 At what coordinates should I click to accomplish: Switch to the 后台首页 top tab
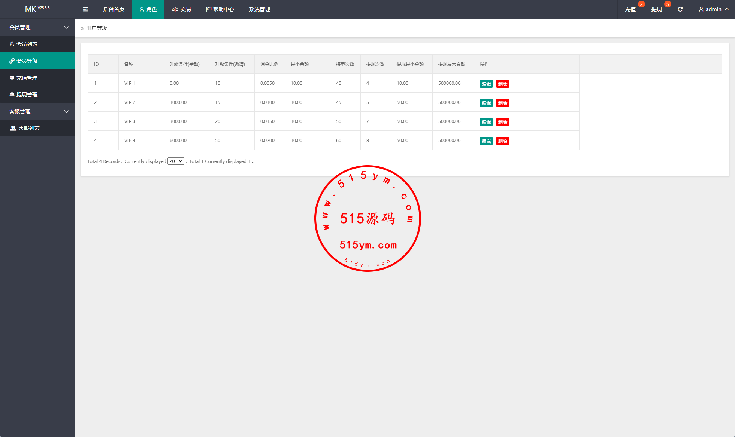tap(114, 9)
